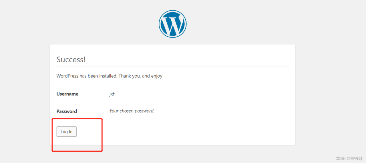Click the "Thank you, and enjoy!" phrase

pos(141,76)
